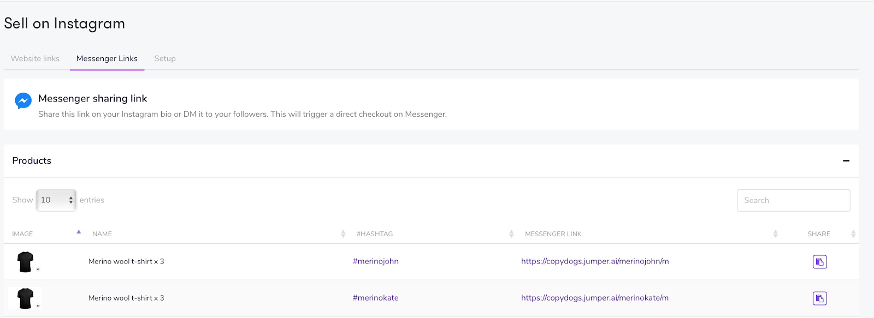This screenshot has width=874, height=318.
Task: Click t-shirt thumbnail in merinokate row
Action: 25,298
